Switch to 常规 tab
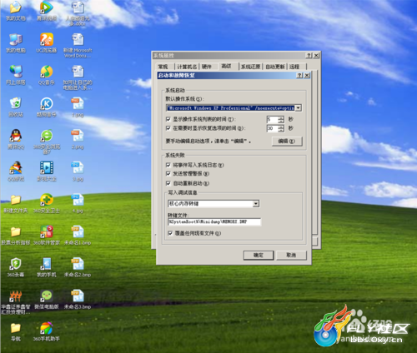 pos(163,67)
